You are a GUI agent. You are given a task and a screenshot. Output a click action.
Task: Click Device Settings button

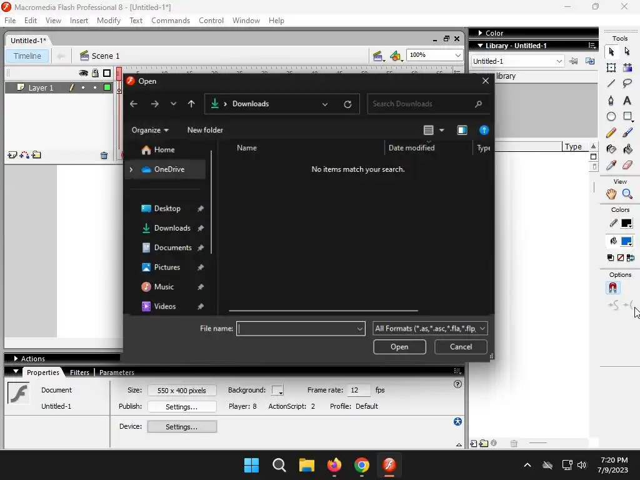pos(182,427)
